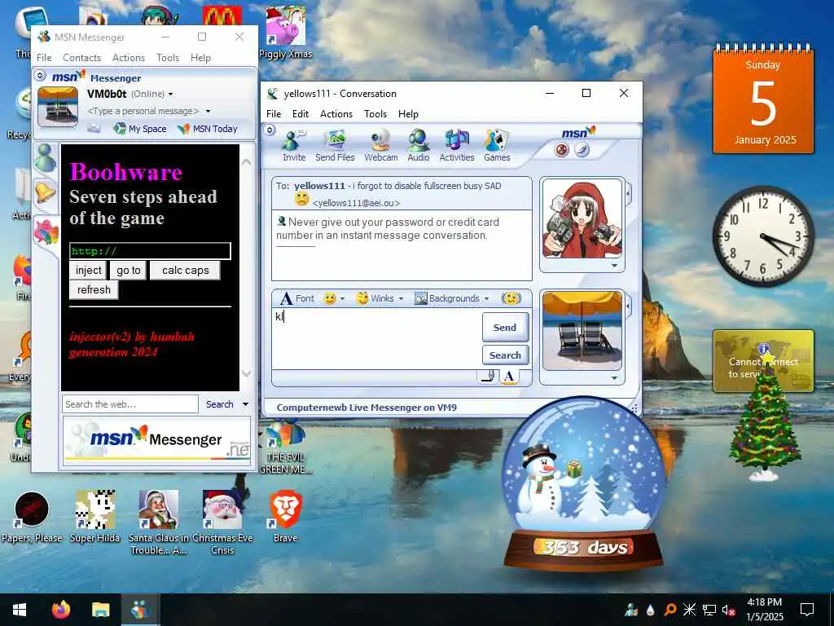Open dropdown under contact's display picture

[614, 265]
